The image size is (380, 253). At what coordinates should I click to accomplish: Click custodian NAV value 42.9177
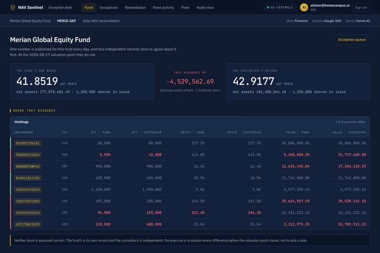pos(254,81)
